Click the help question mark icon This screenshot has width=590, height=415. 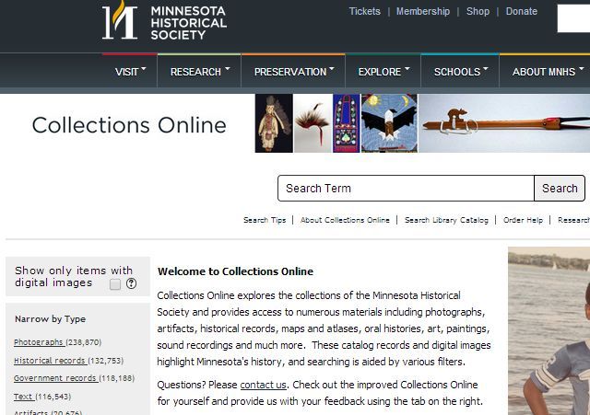131,283
